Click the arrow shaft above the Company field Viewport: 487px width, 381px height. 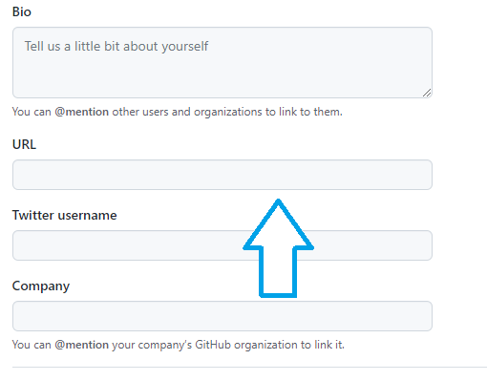pyautogui.click(x=278, y=272)
